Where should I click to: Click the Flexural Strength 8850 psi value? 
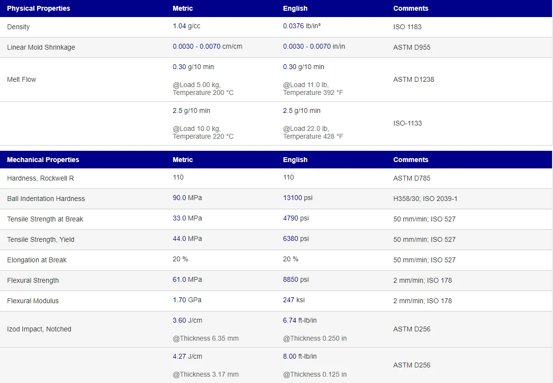point(295,280)
